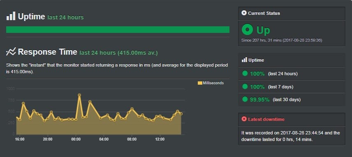The width and height of the screenshot is (352, 157).
Task: Click the green 24-hour uptime bar
Action: 118,30
